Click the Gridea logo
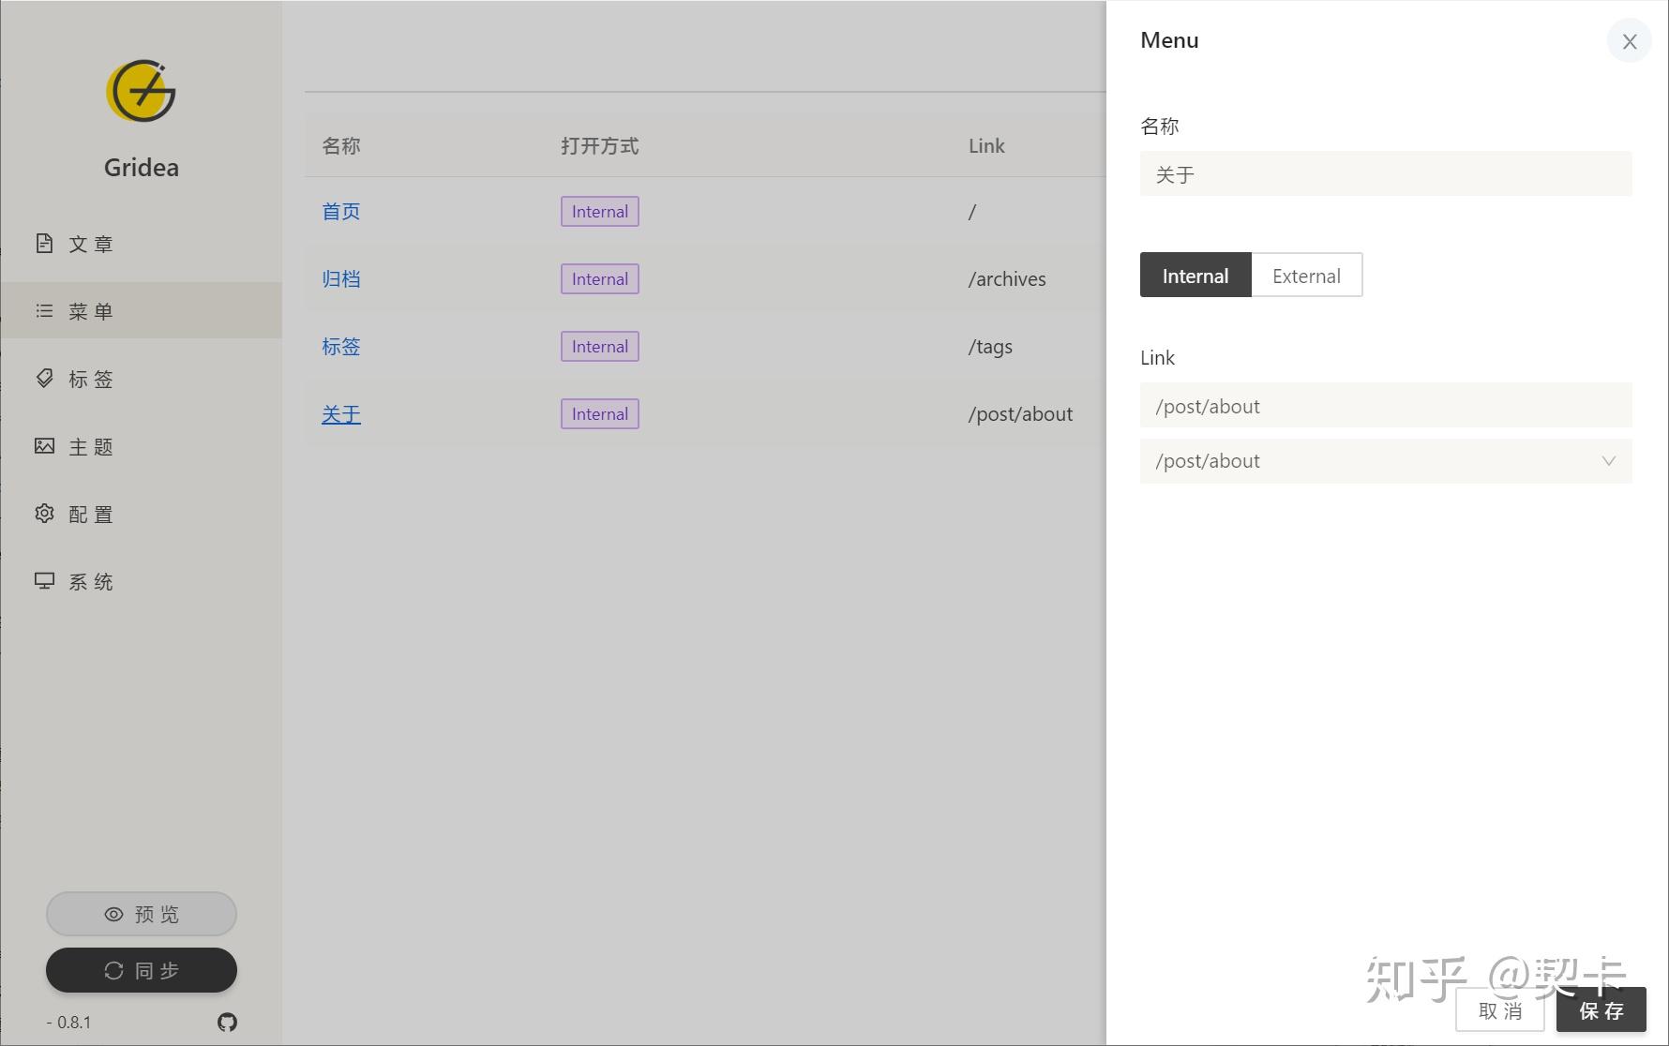The height and width of the screenshot is (1046, 1669). [x=141, y=91]
